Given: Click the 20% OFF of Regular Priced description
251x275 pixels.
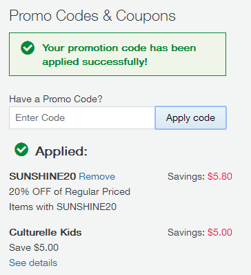Looking at the screenshot, I should pyautogui.click(x=70, y=191).
